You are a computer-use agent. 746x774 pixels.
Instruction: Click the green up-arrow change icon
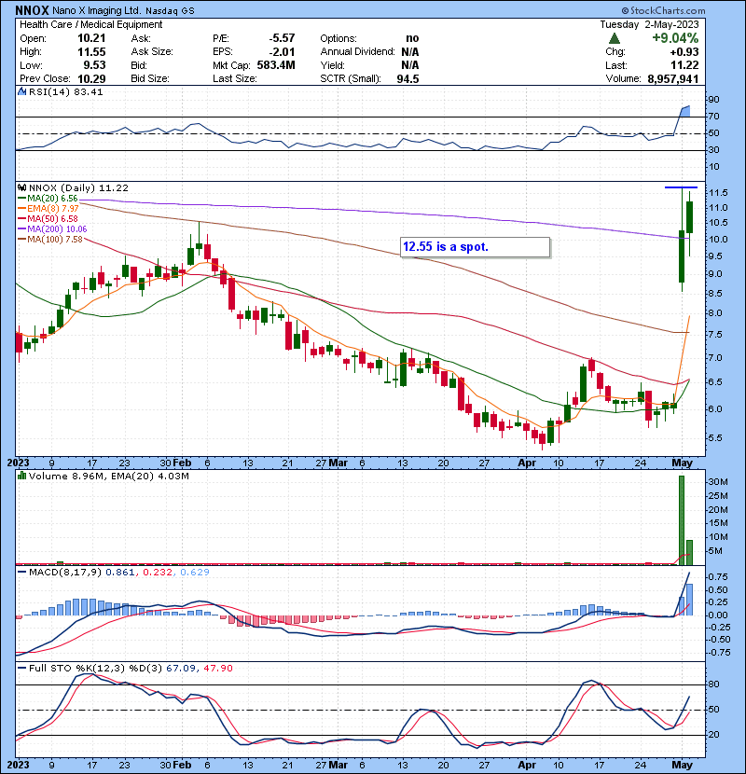tap(615, 38)
